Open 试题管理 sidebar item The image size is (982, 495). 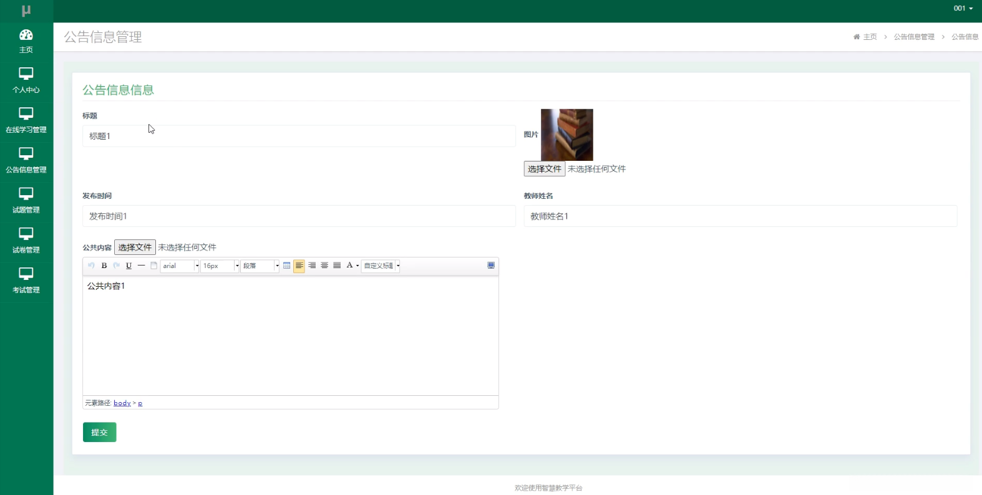[26, 201]
